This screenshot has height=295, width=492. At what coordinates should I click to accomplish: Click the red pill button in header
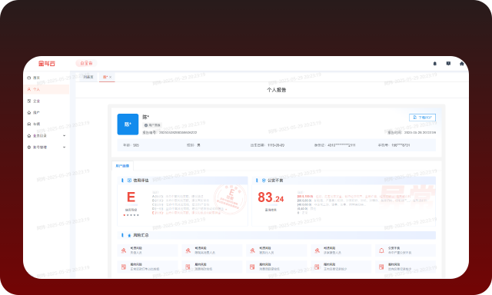pyautogui.click(x=86, y=63)
